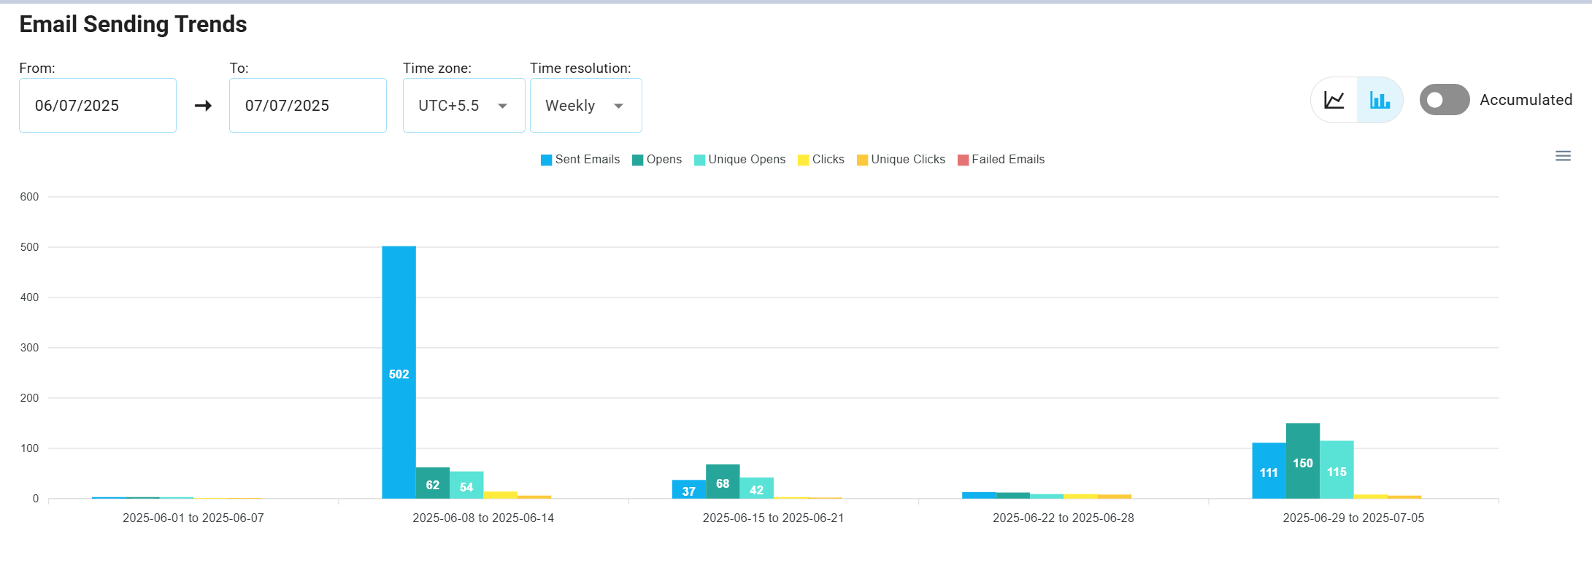The height and width of the screenshot is (584, 1592).
Task: Switch to bar chart view
Action: pos(1380,100)
